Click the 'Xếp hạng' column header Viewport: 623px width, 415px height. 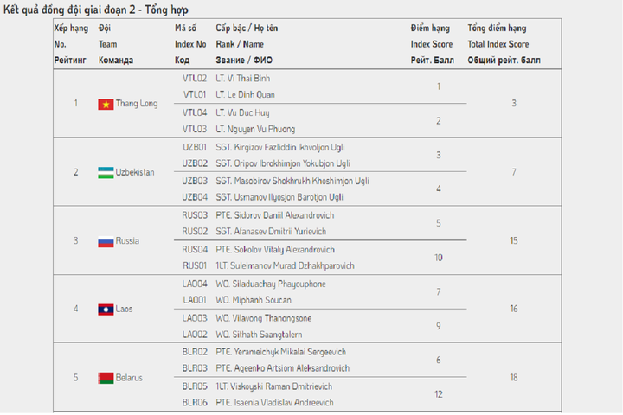pyautogui.click(x=68, y=29)
